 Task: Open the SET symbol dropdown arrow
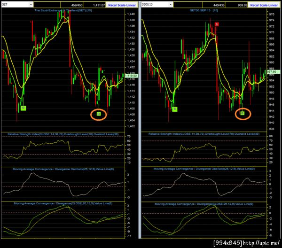click(31, 4)
